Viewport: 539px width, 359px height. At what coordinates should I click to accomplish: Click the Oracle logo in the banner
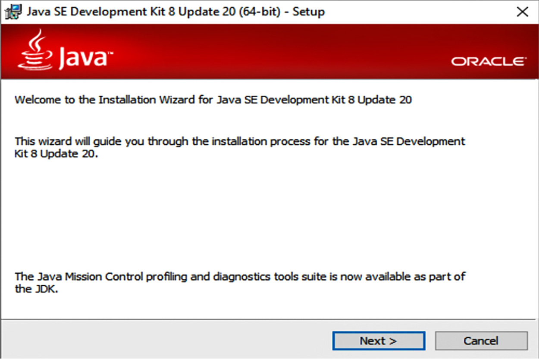click(x=489, y=62)
